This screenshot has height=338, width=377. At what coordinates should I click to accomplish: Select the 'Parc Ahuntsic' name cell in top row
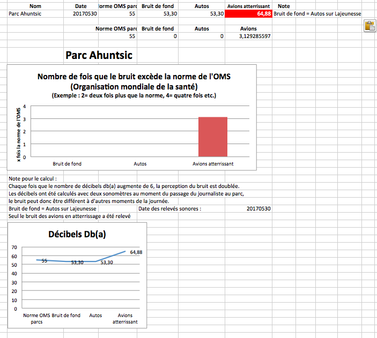[26, 14]
